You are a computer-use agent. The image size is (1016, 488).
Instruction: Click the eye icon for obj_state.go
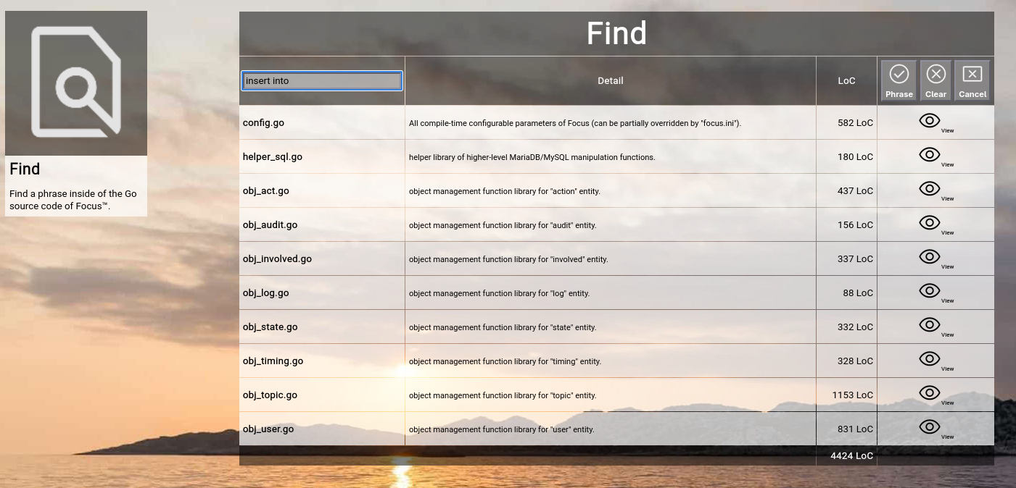coord(930,325)
